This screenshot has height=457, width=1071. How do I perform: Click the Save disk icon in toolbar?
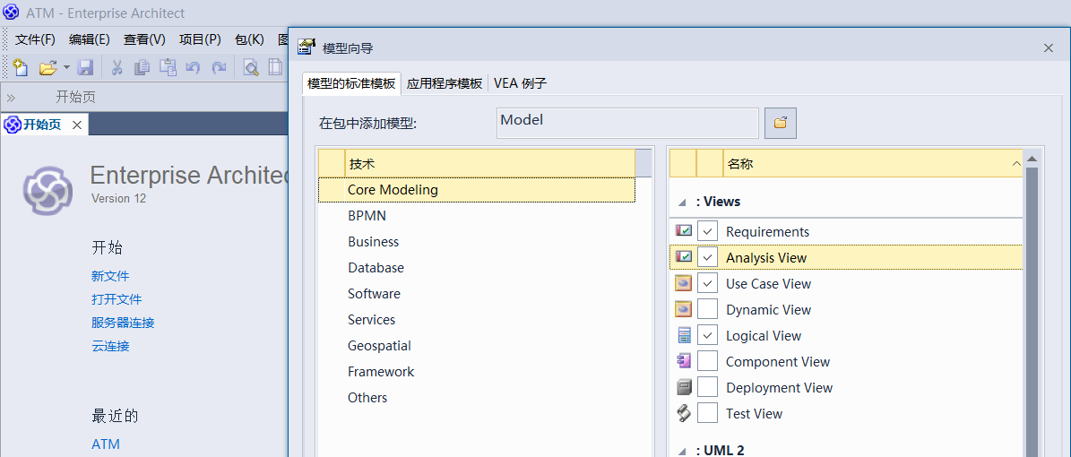pos(85,67)
